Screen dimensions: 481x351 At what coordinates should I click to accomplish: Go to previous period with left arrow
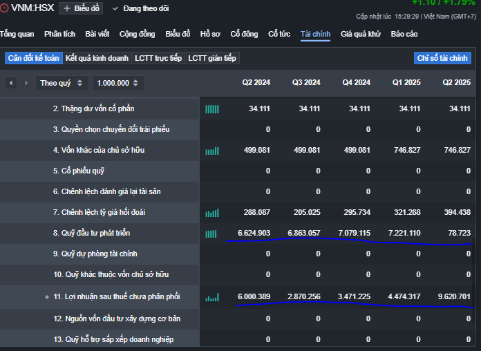pos(11,83)
